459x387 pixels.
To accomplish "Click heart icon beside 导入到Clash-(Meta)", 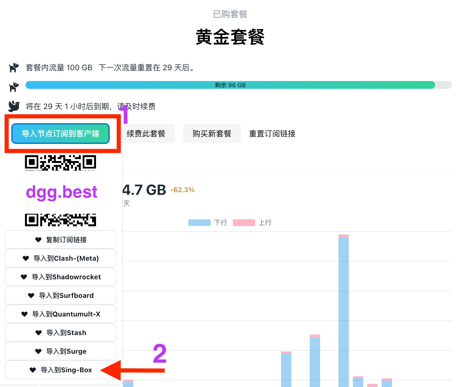I will tap(26, 258).
